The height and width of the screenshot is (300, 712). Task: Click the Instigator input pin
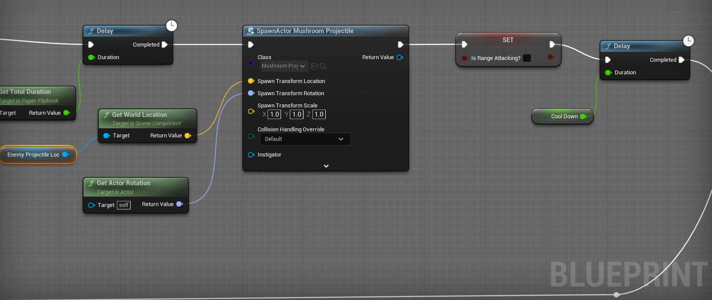251,155
